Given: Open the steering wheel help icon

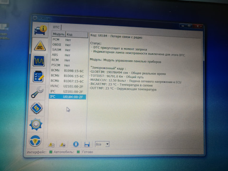Looking at the screenshot, I should [x=35, y=141].
